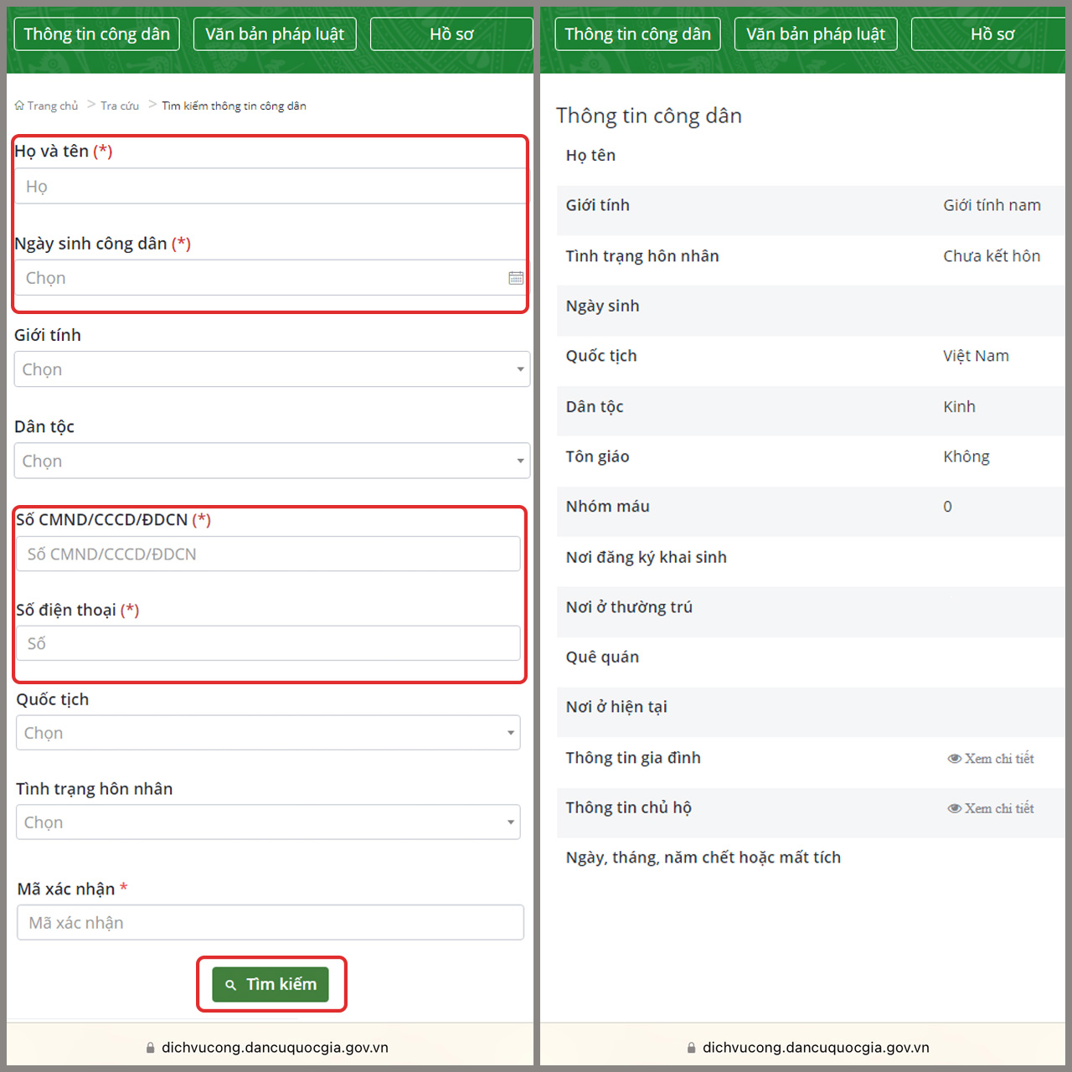Open Thông tin công dân tab on search form screen

pos(96,34)
